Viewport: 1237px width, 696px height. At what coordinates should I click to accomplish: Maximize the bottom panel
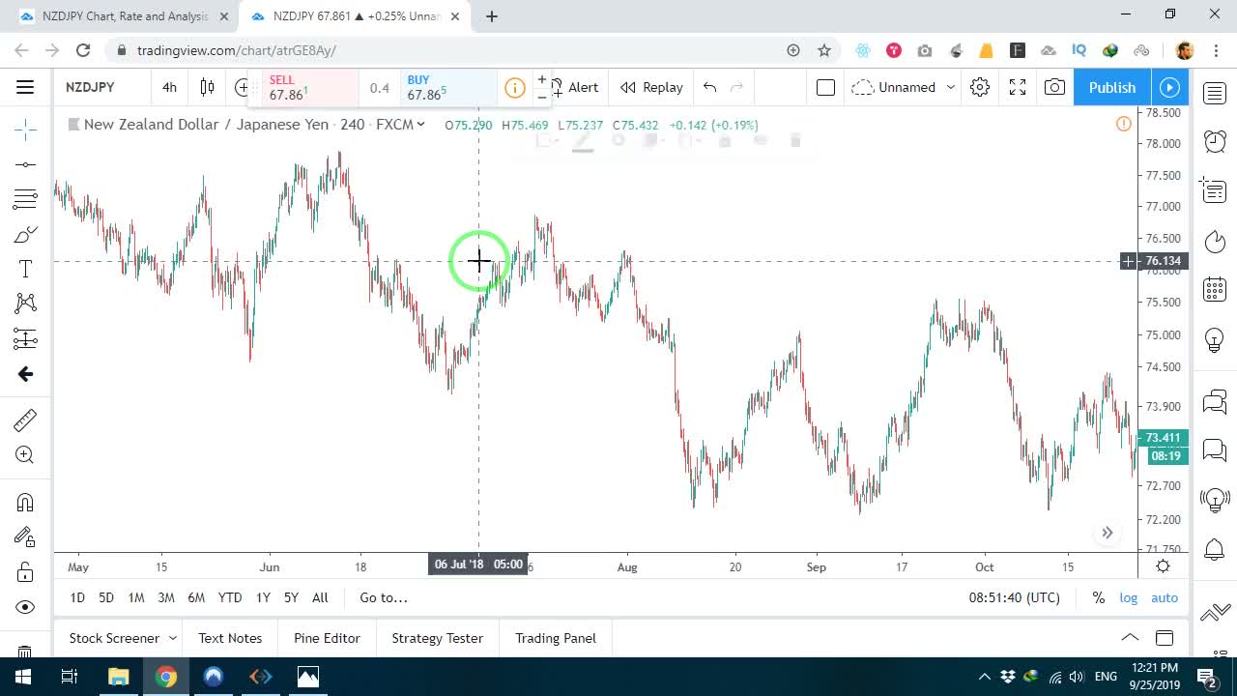pyautogui.click(x=1165, y=637)
